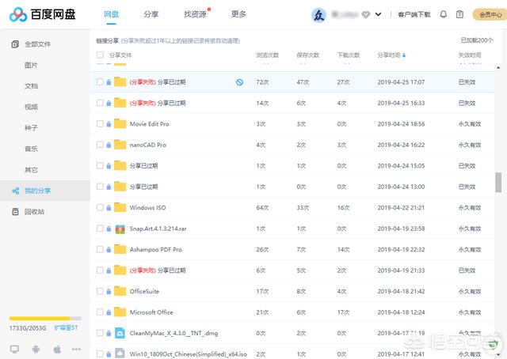
Task: Check the nanoCAD Pro row checkbox
Action: 101,145
